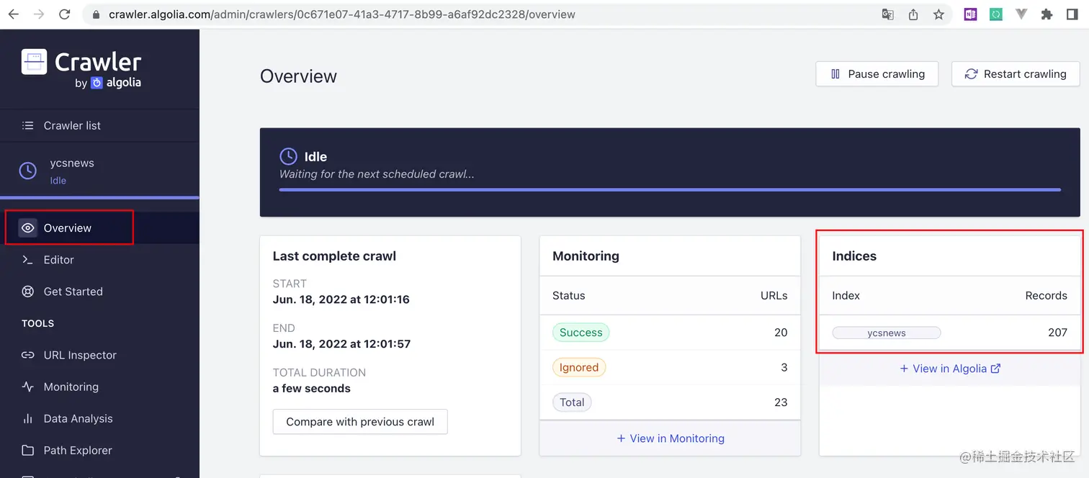The height and width of the screenshot is (478, 1089).
Task: Pause crawling with the top button
Action: [877, 74]
